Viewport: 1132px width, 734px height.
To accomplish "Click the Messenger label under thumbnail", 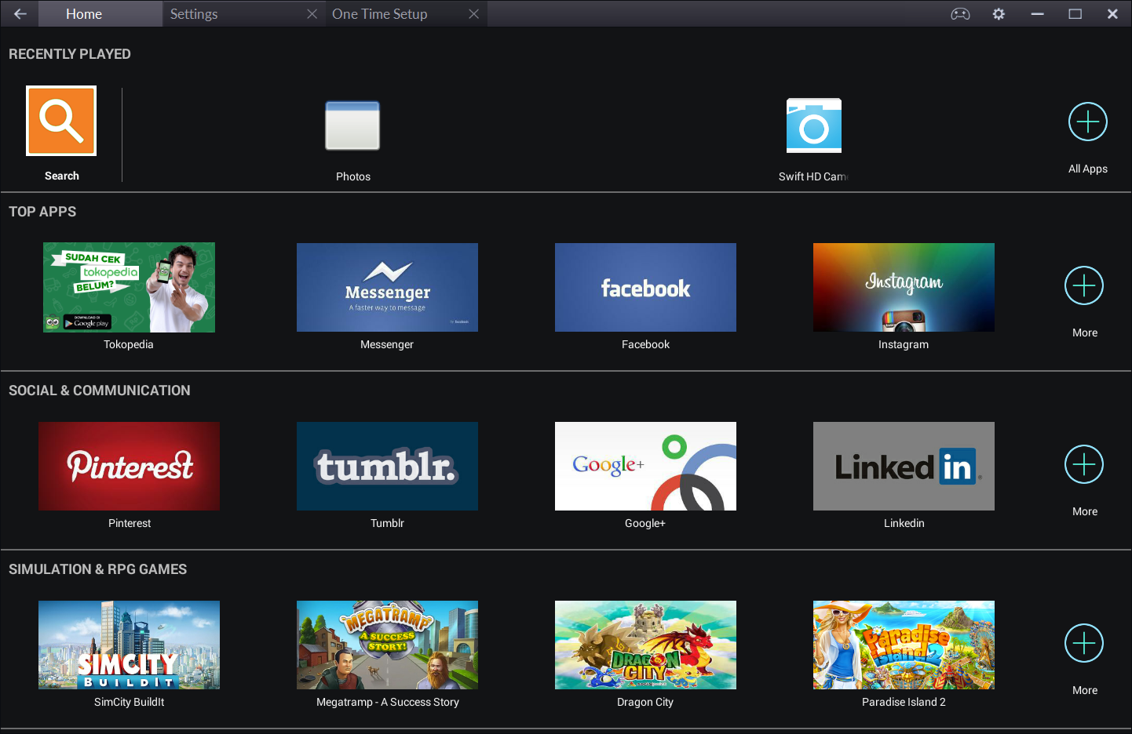I will click(387, 344).
